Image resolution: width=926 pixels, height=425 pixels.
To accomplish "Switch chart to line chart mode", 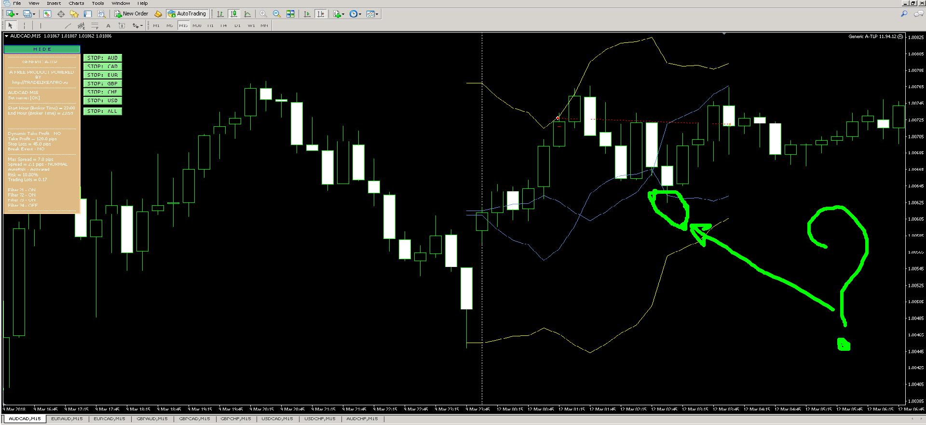I will coord(247,14).
